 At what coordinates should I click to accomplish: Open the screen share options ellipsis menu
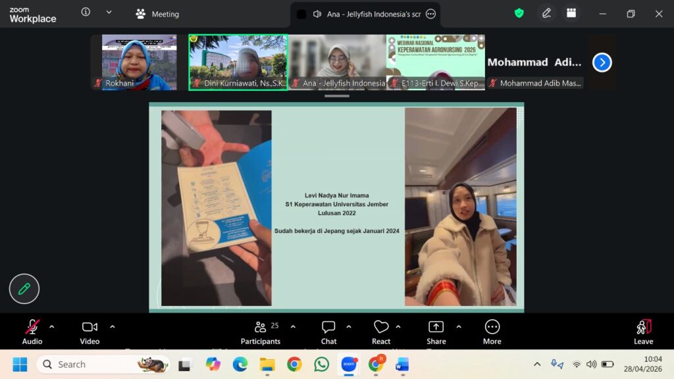coord(430,14)
